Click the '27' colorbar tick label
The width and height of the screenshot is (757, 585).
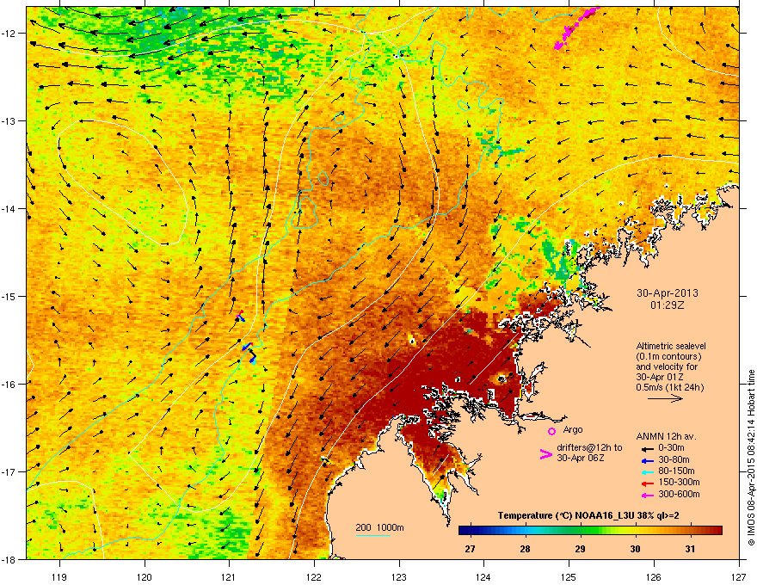coord(470,549)
